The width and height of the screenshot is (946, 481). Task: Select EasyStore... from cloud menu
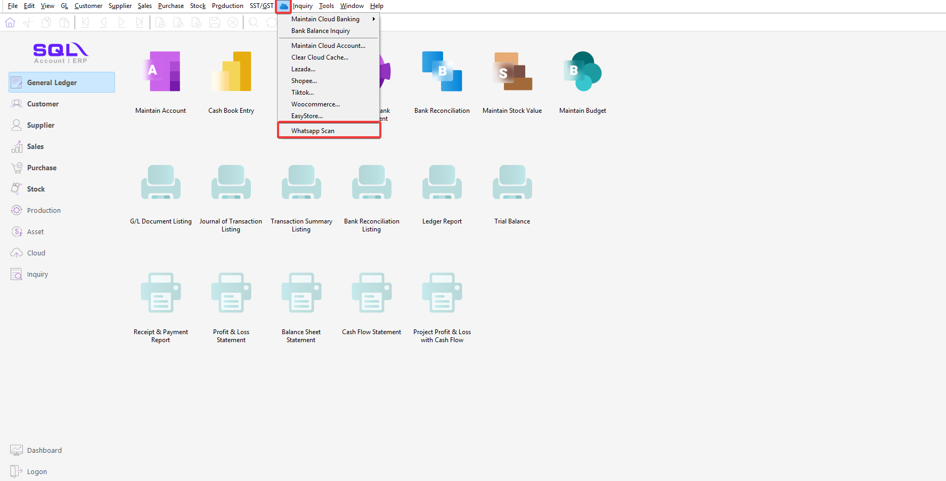329,116
